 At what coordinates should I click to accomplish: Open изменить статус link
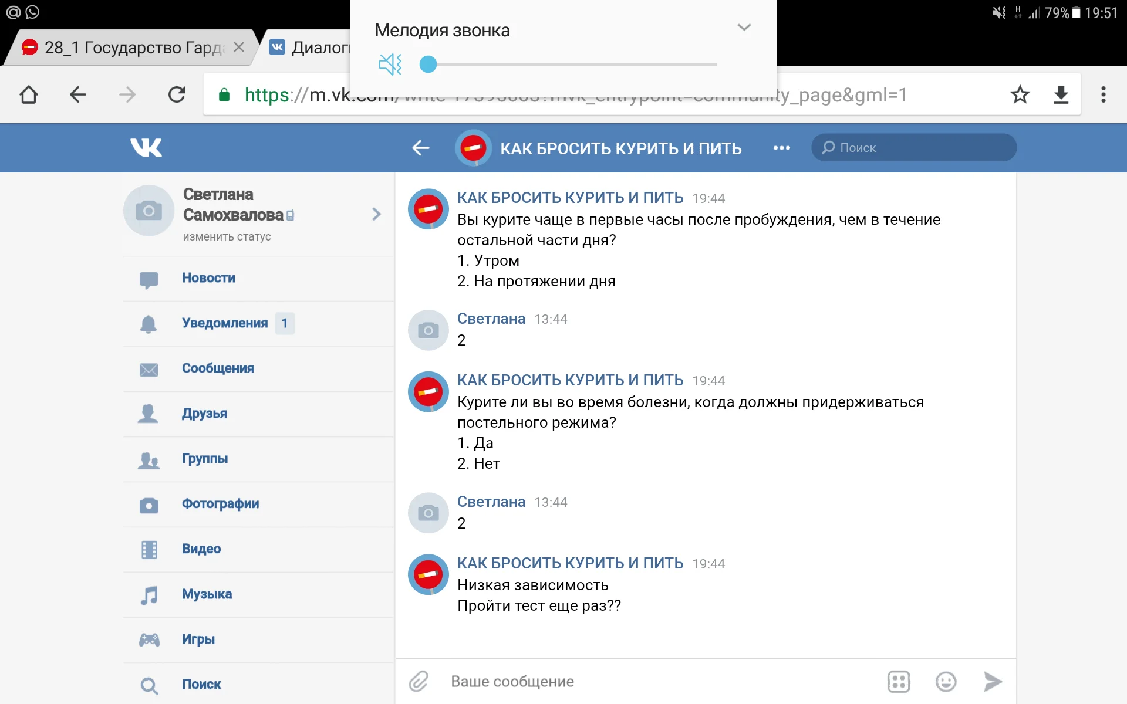(227, 236)
